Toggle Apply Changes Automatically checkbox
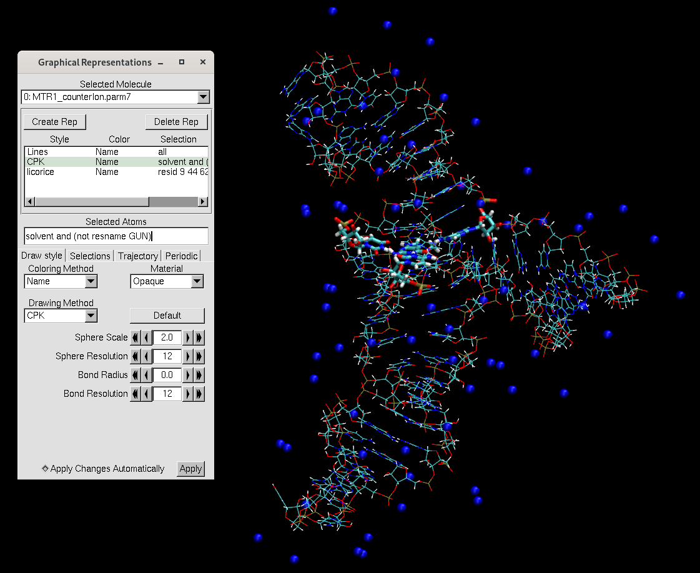Image resolution: width=700 pixels, height=573 pixels. coord(46,469)
